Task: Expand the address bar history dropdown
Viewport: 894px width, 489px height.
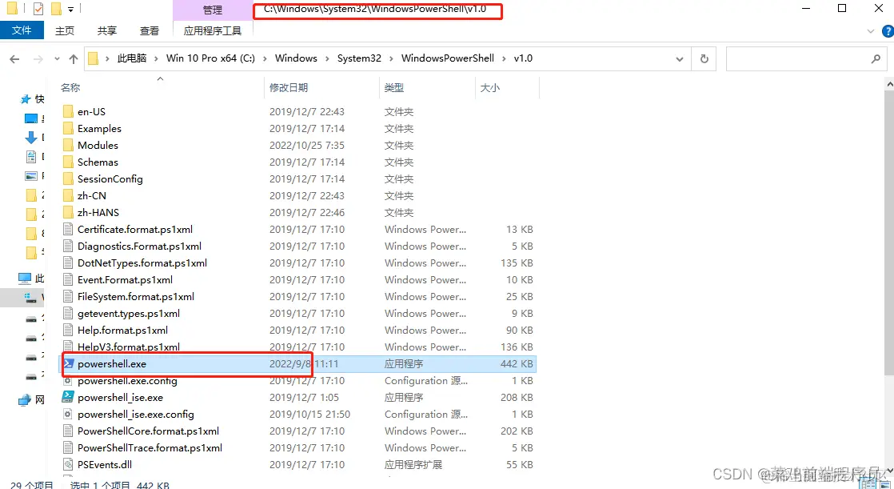Action: [679, 58]
